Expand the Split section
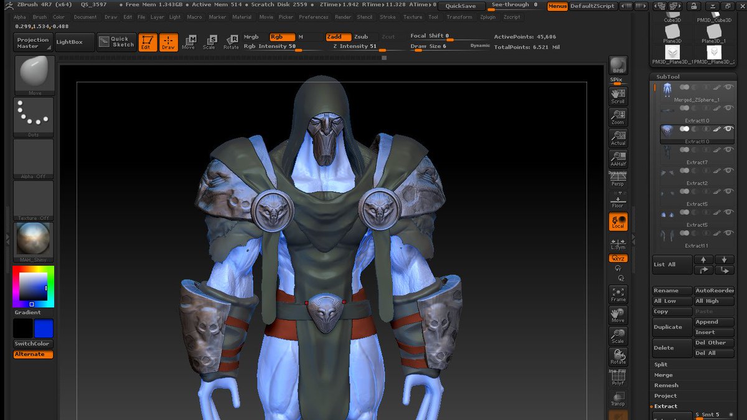Image resolution: width=747 pixels, height=420 pixels. click(661, 365)
